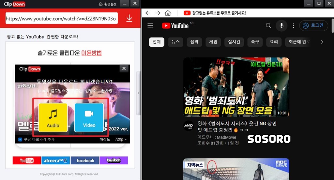This screenshot has height=180, width=334.
Task: Click the facebook site button
Action: coord(85,160)
